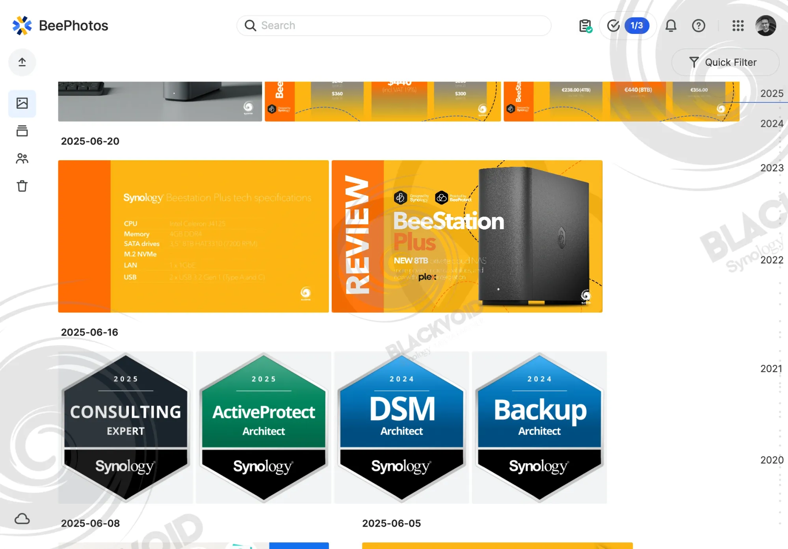Image resolution: width=788 pixels, height=549 pixels.
Task: Open the user profile avatar
Action: pos(766,26)
